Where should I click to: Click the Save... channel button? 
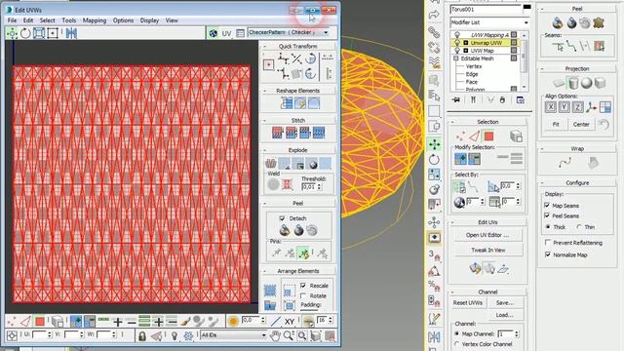pos(505,303)
